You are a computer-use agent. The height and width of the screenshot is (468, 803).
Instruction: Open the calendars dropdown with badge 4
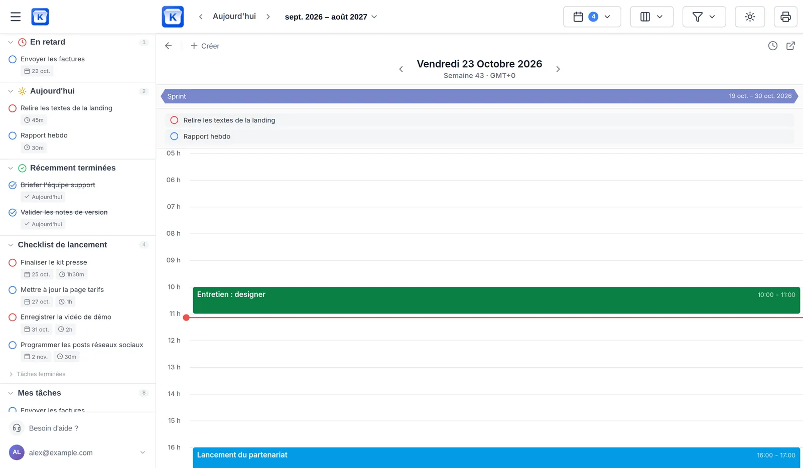point(592,17)
